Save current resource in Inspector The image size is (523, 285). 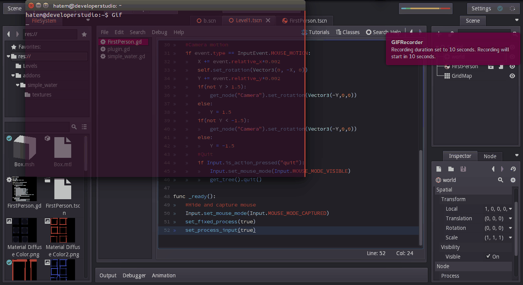(463, 169)
